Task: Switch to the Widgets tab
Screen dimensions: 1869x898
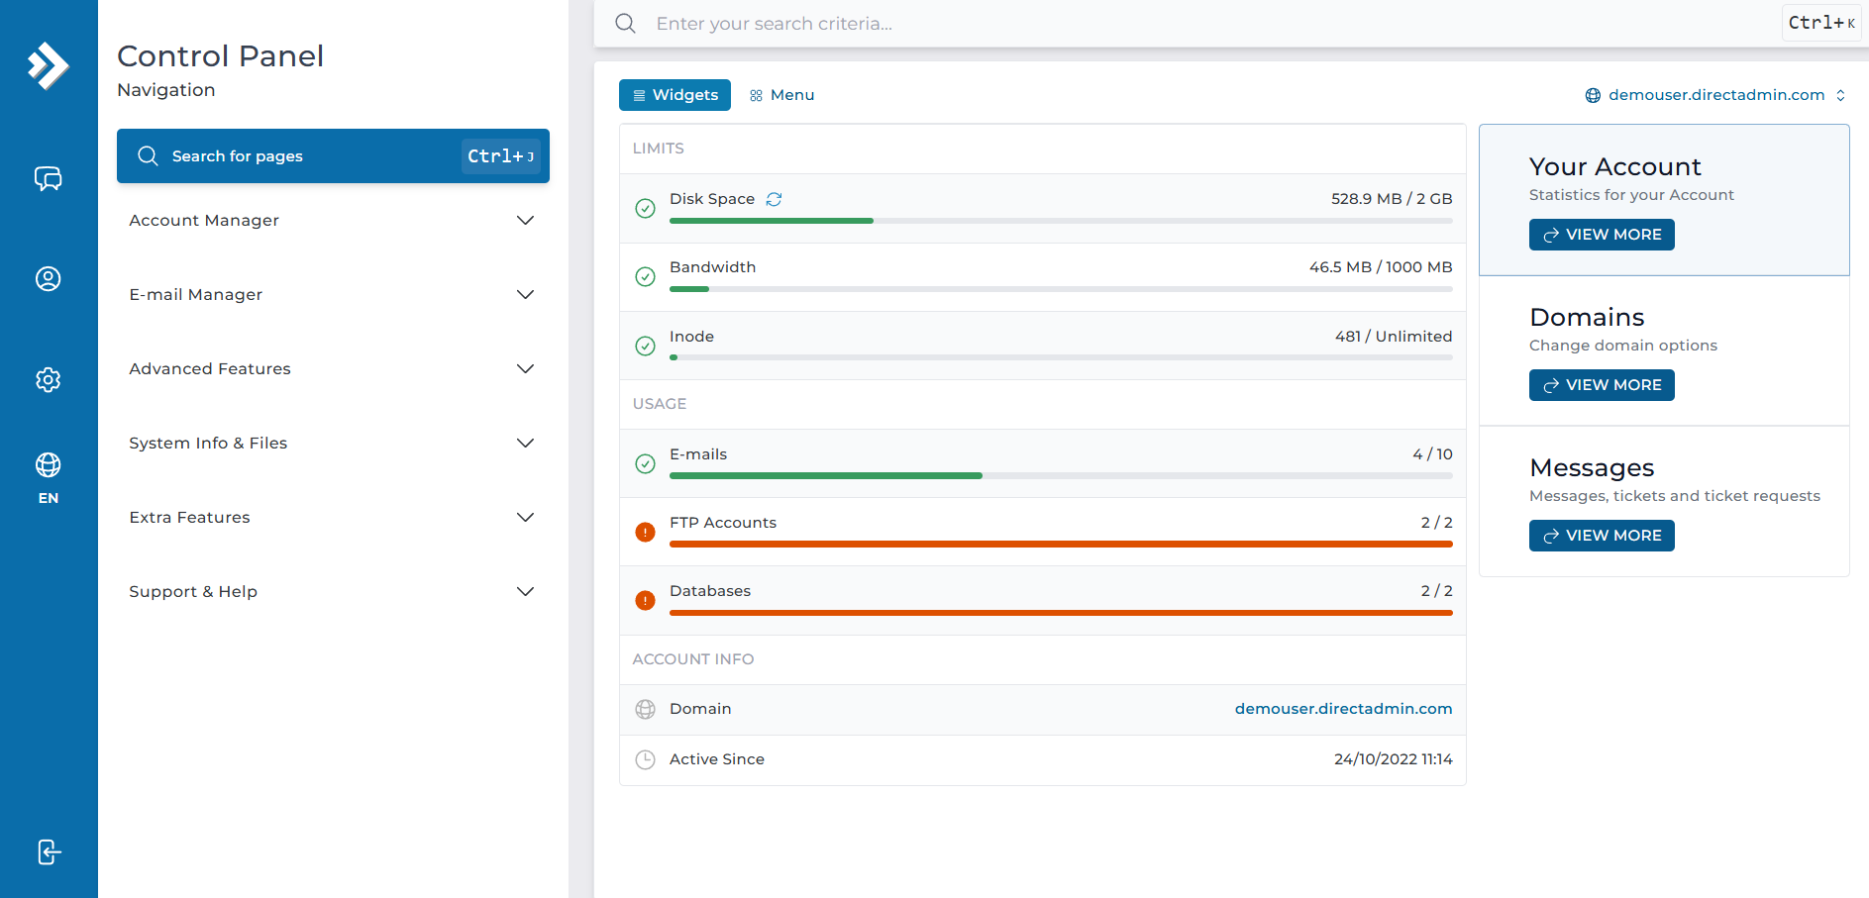Action: [x=675, y=95]
